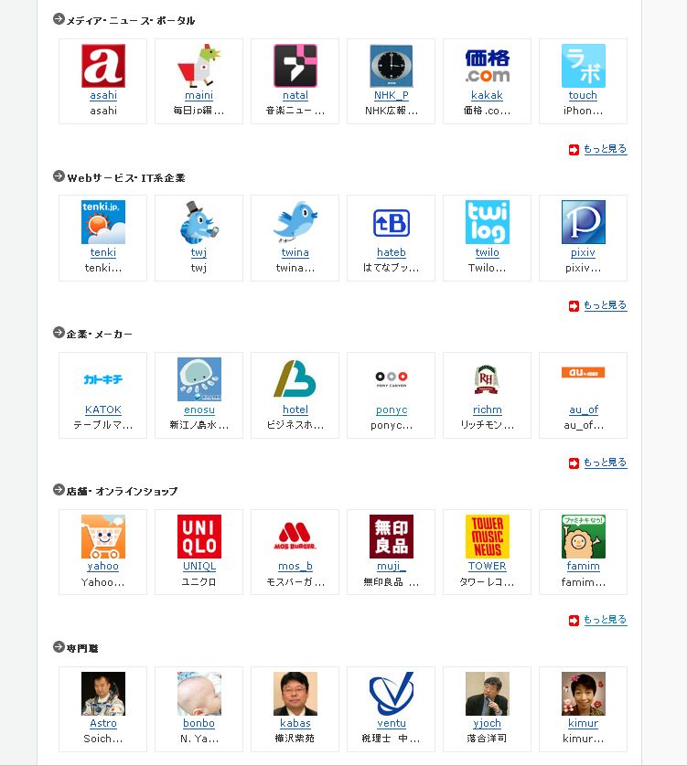Click the Muji maroon logo icon

pos(392,537)
